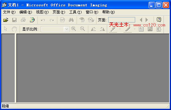The image size is (171, 110).
Task: Open the 工具(T) menu
Action: coord(75,12)
